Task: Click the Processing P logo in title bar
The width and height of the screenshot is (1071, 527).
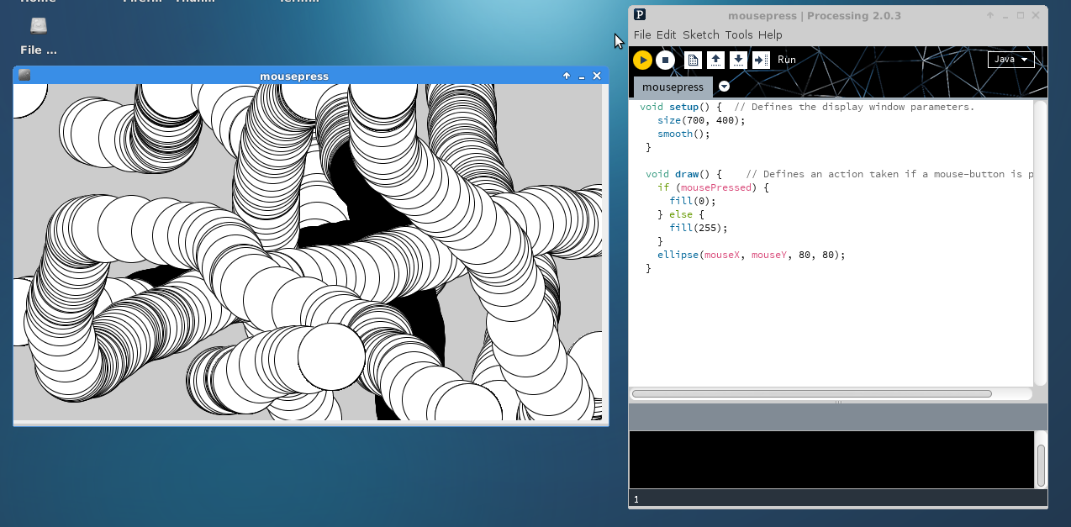Action: pos(640,14)
